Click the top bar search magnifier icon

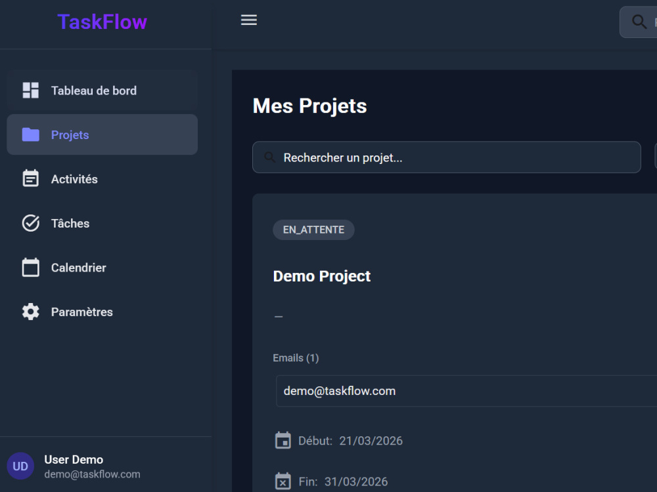pos(639,22)
